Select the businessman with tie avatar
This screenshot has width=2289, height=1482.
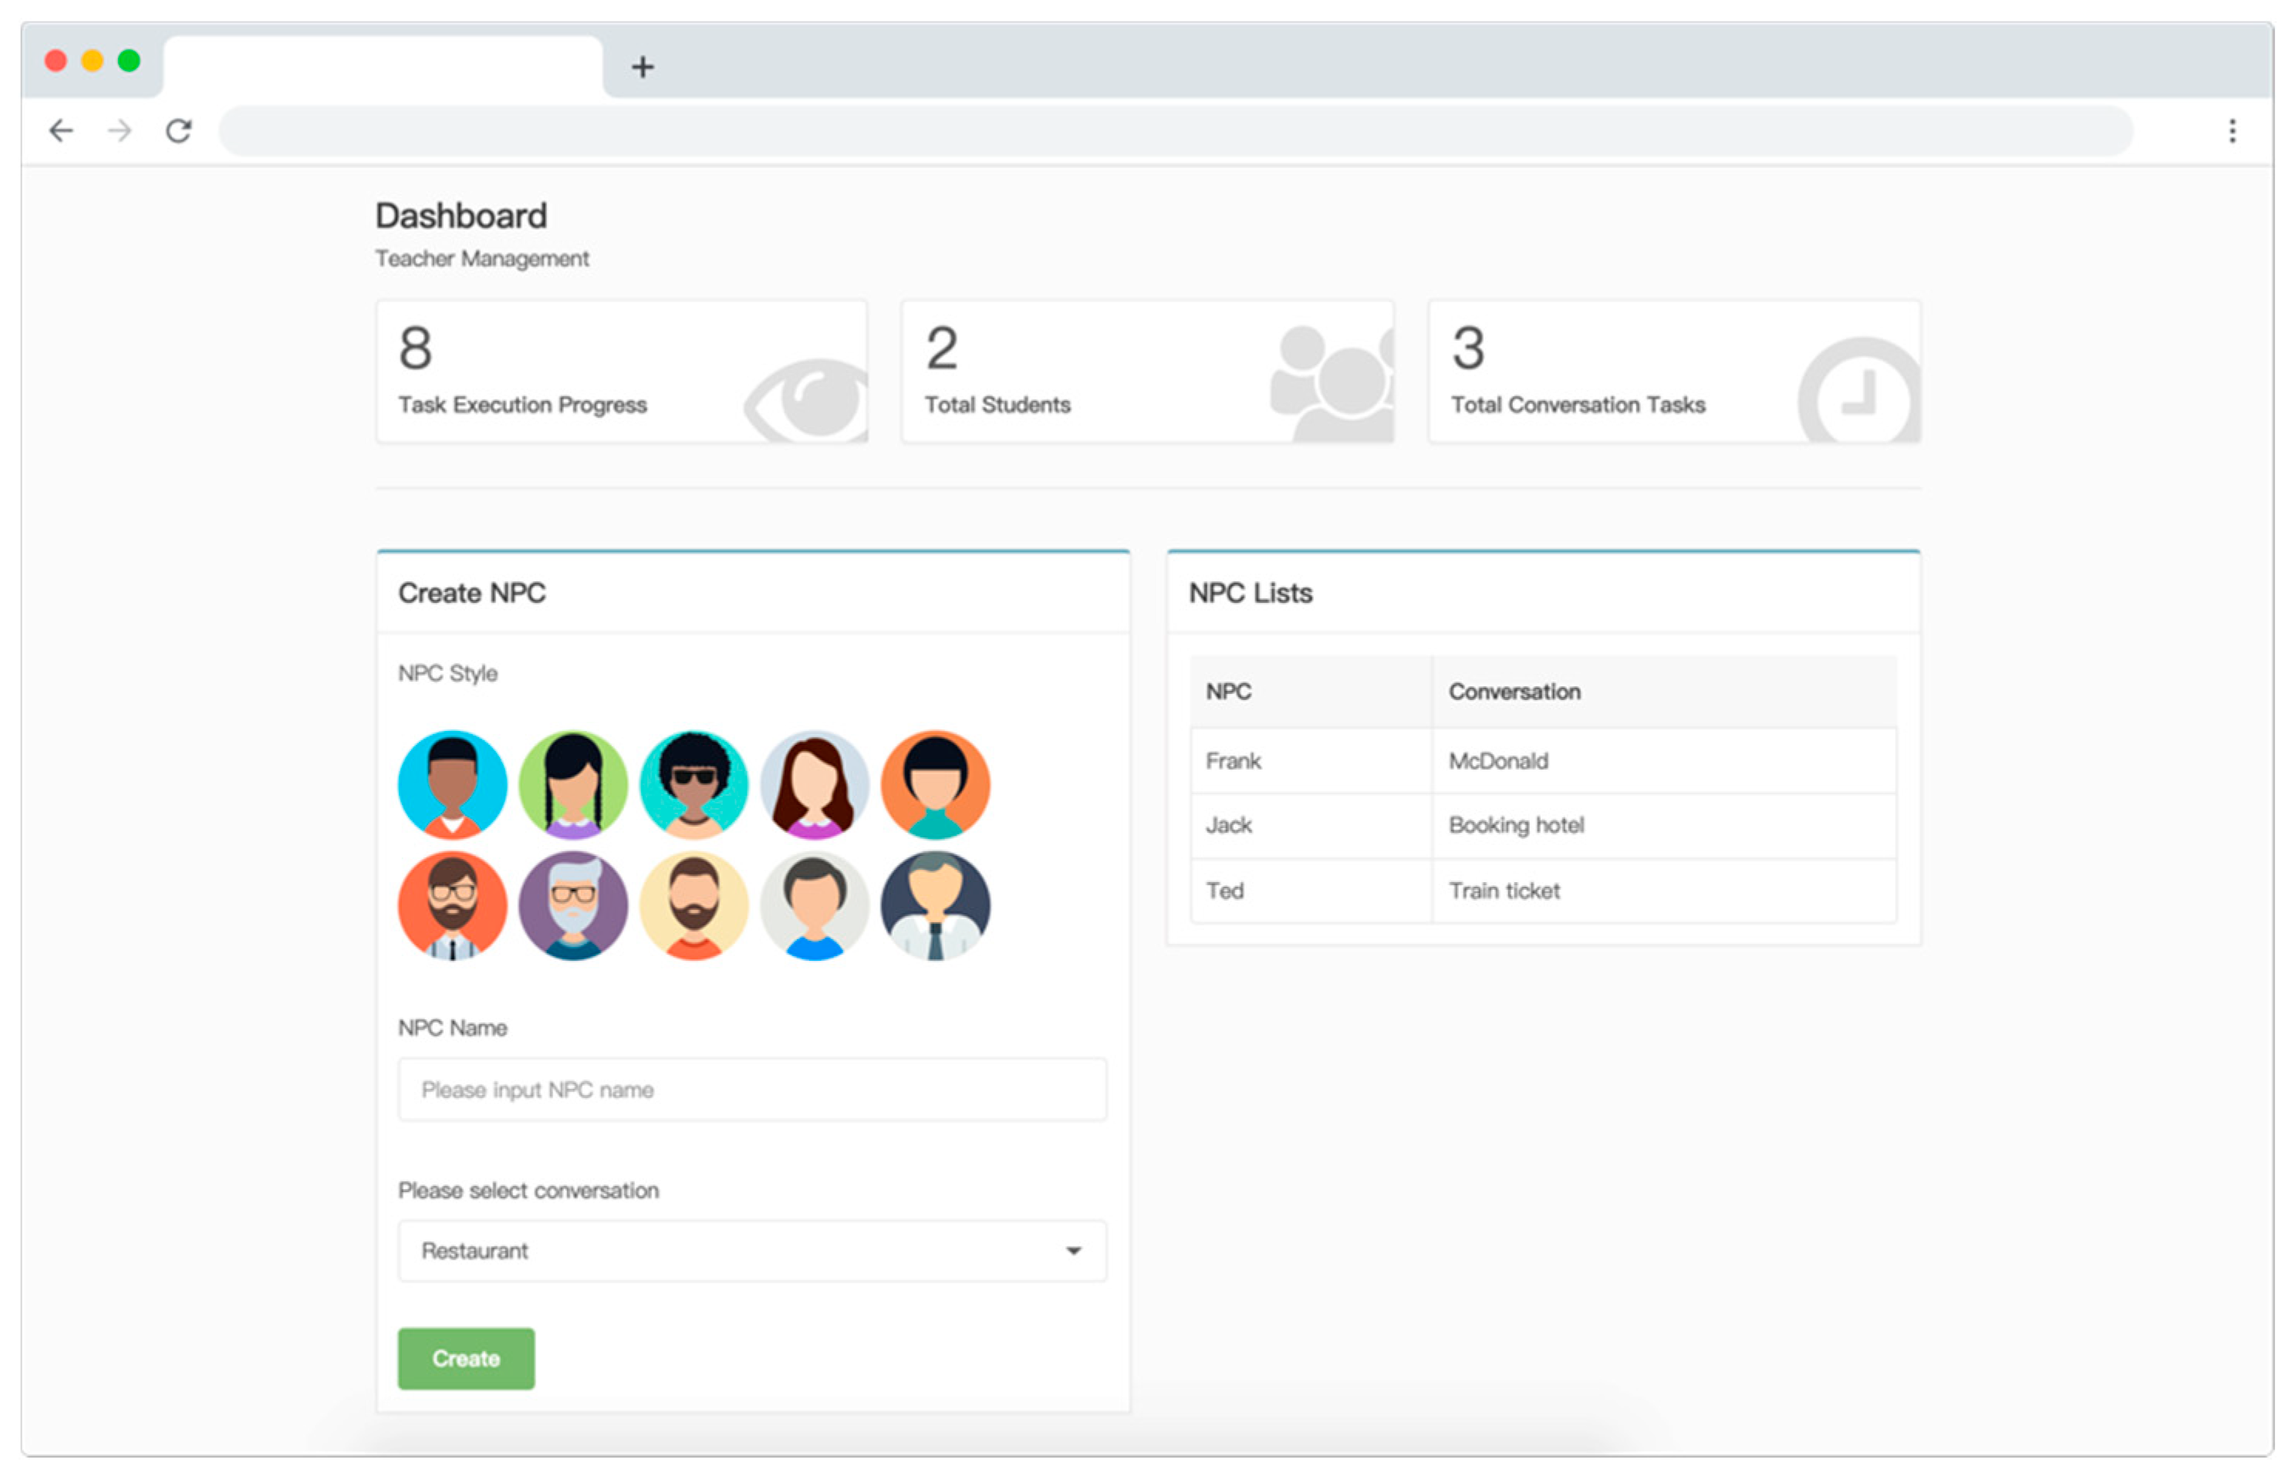pos(935,905)
